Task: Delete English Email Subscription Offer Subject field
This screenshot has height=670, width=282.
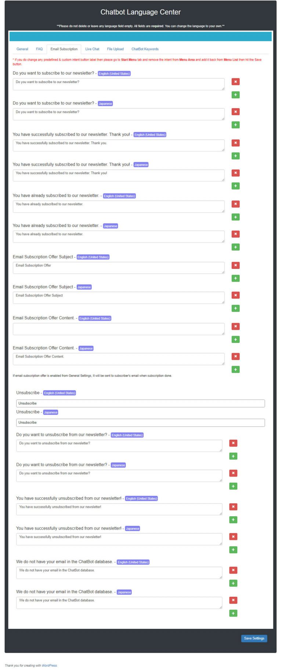Action: 235,265
